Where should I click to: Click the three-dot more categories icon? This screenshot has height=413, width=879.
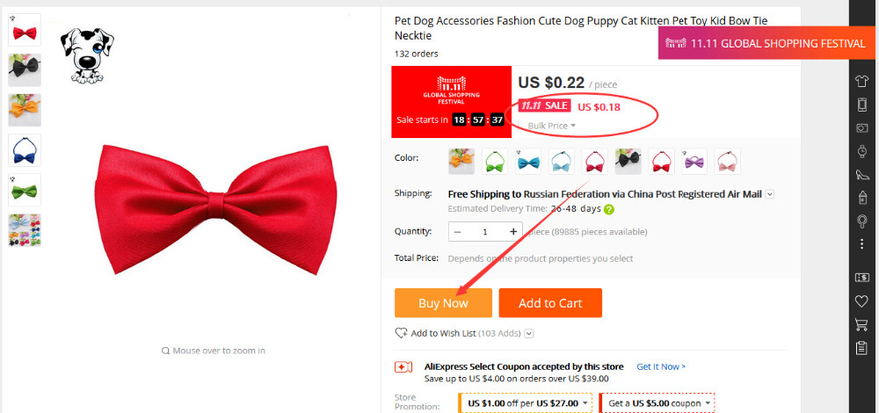click(x=861, y=243)
